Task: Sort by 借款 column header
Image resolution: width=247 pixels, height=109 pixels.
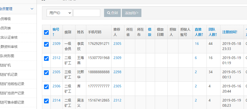Action: (x=150, y=32)
